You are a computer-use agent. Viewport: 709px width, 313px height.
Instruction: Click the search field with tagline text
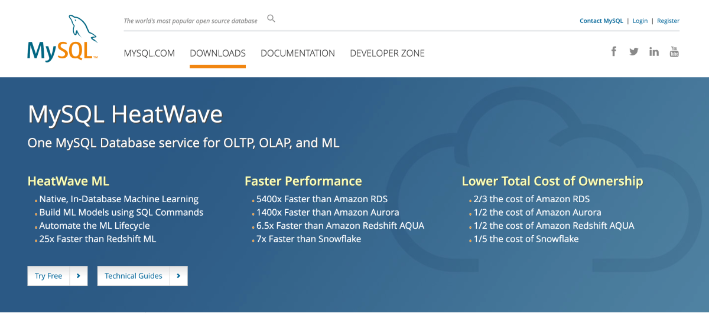pyautogui.click(x=190, y=21)
